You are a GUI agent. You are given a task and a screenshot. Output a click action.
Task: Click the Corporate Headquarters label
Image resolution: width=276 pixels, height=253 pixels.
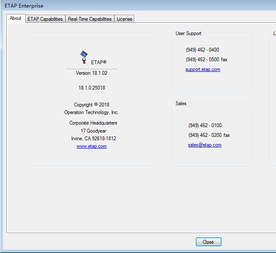[93, 123]
